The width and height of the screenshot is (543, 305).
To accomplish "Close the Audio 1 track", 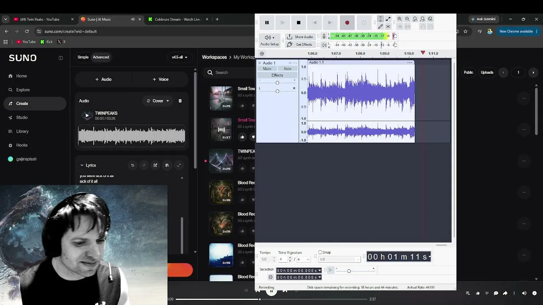I will tap(260, 63).
